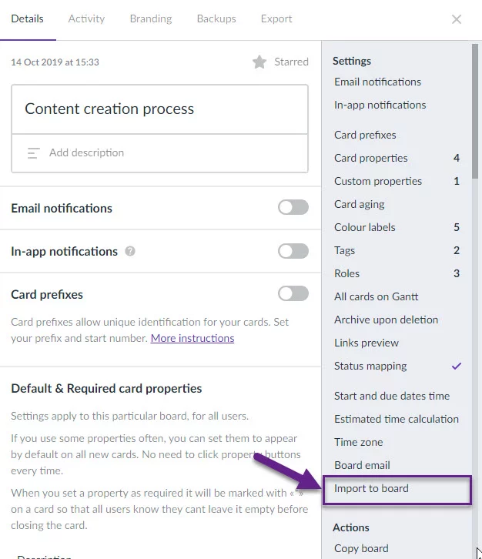Open Colour labels settings

point(397,227)
